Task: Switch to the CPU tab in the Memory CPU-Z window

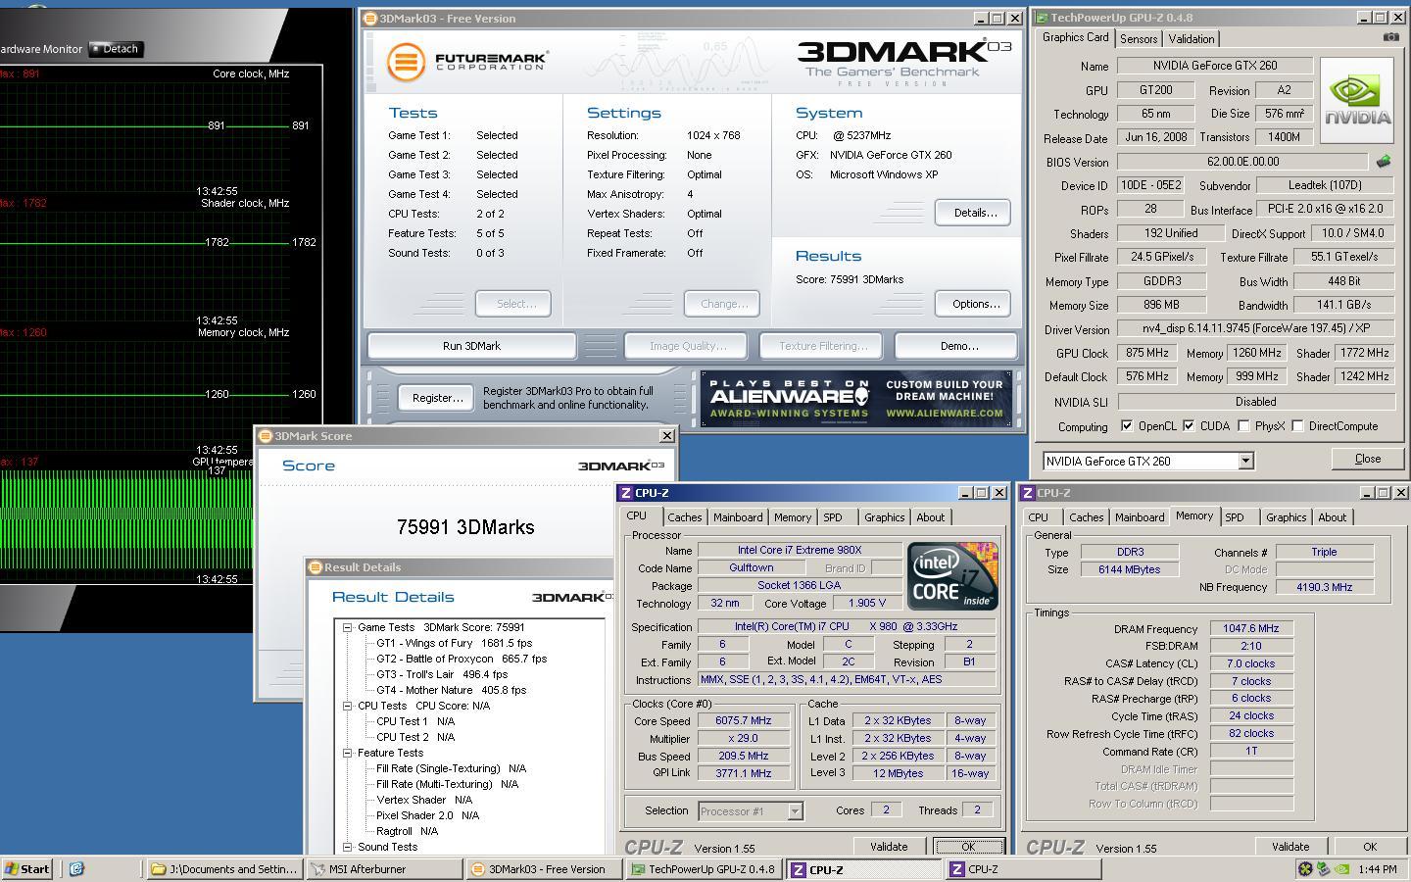Action: 1038,517
